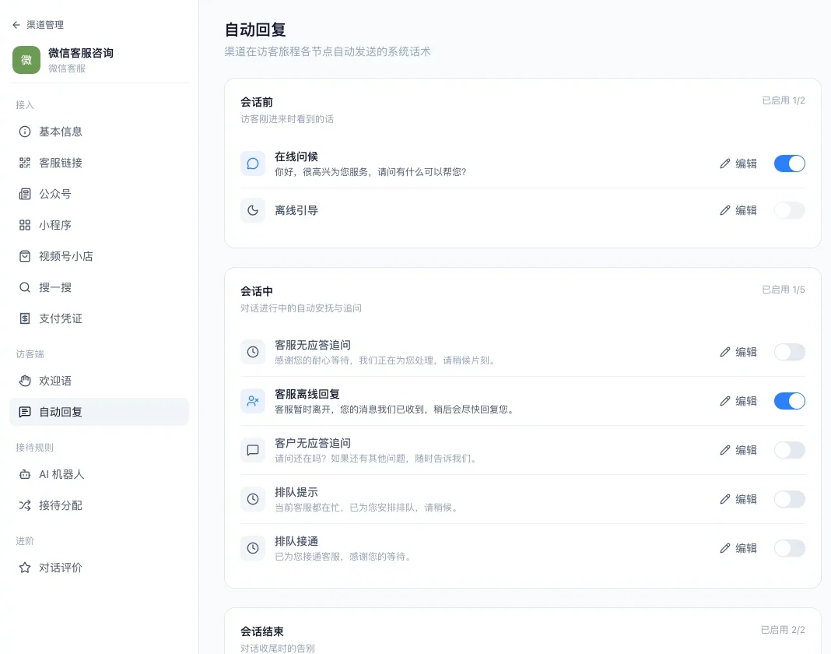
Task: Click the green 微 channel avatar
Action: click(26, 60)
